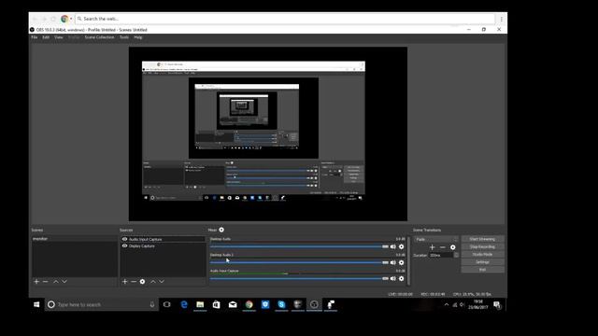This screenshot has width=598, height=336.
Task: Open the View menu
Action: coord(59,37)
